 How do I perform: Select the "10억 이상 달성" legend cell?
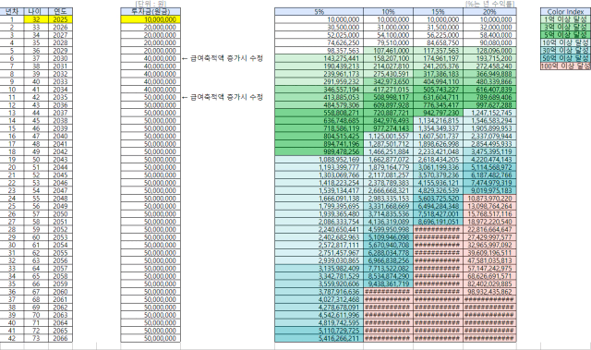pos(565,42)
